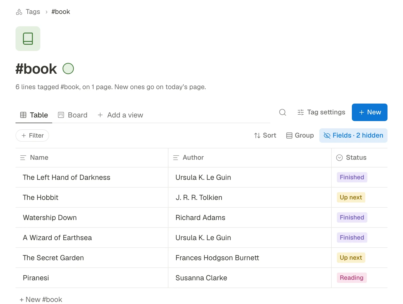Select "The Hobbit" name cell
The height and width of the screenshot is (304, 403).
[92, 198]
